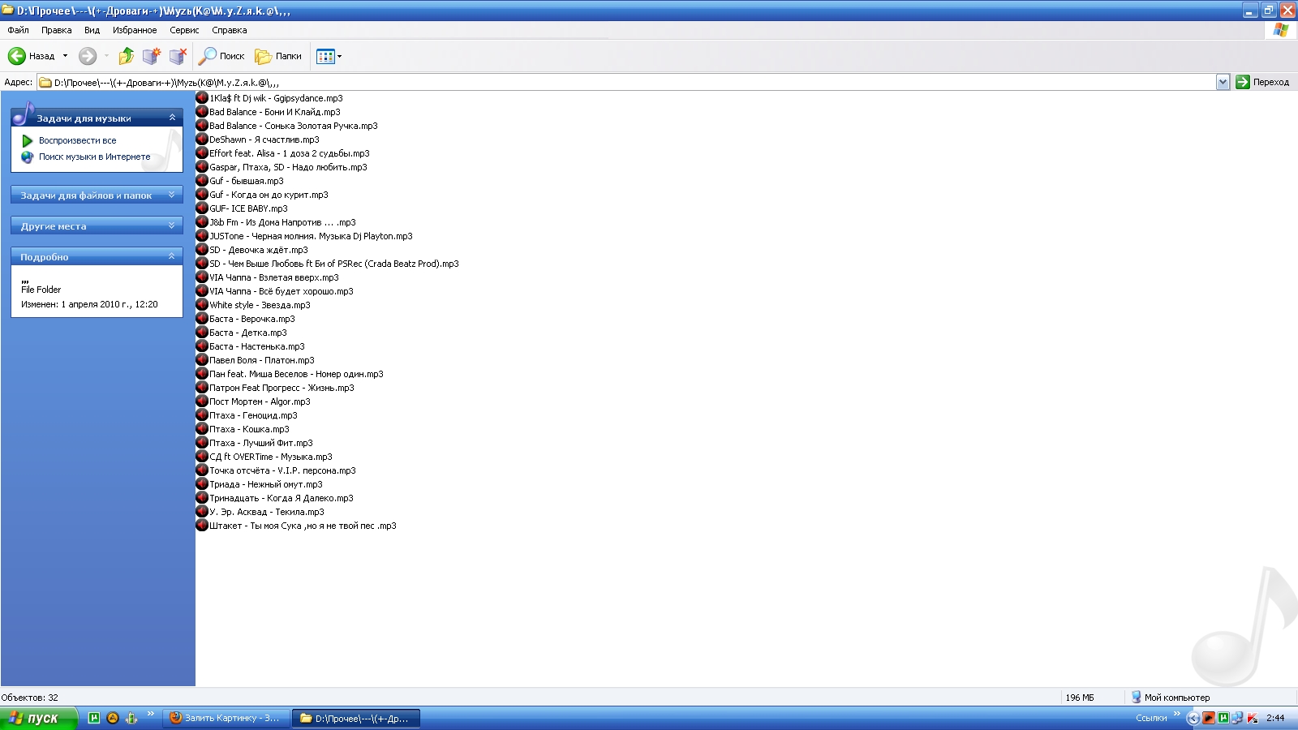Image resolution: width=1298 pixels, height=730 pixels.
Task: Select Guf - Когда он до курит.mp3
Action: point(263,195)
